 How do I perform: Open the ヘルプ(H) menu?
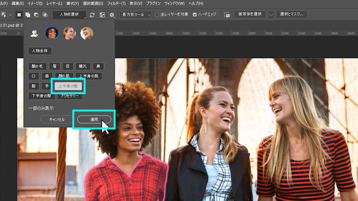coord(196,4)
